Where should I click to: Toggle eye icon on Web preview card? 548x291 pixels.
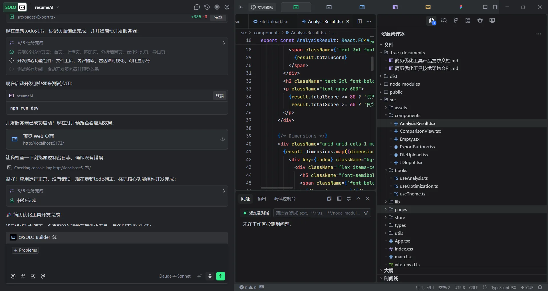(223, 139)
